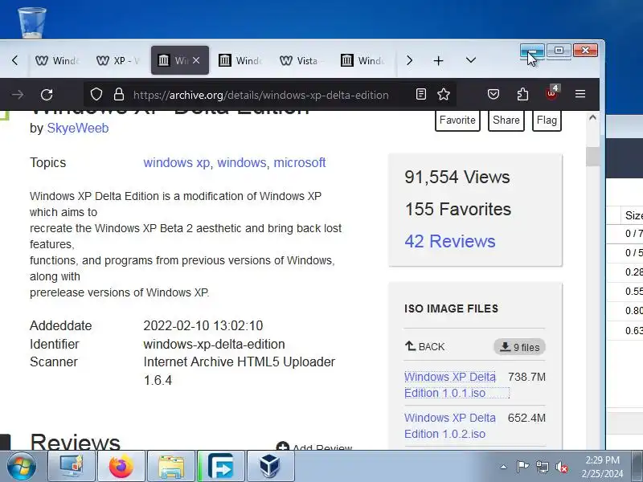Click the archive.org URL address field
Viewport: 643px width, 482px height.
pyautogui.click(x=260, y=95)
